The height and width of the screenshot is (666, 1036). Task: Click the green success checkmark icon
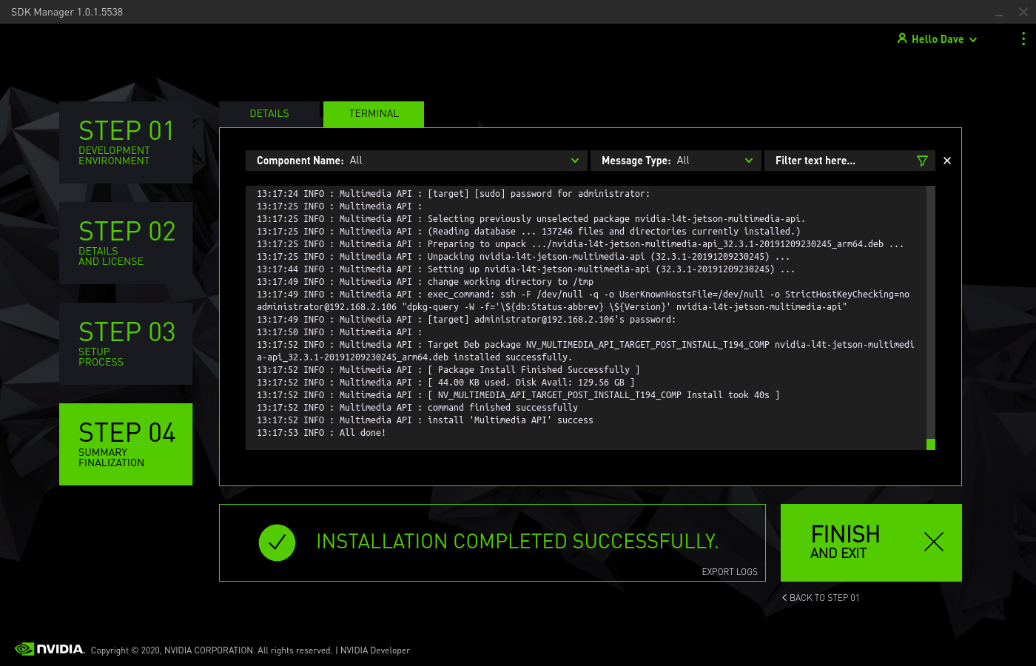tap(277, 542)
